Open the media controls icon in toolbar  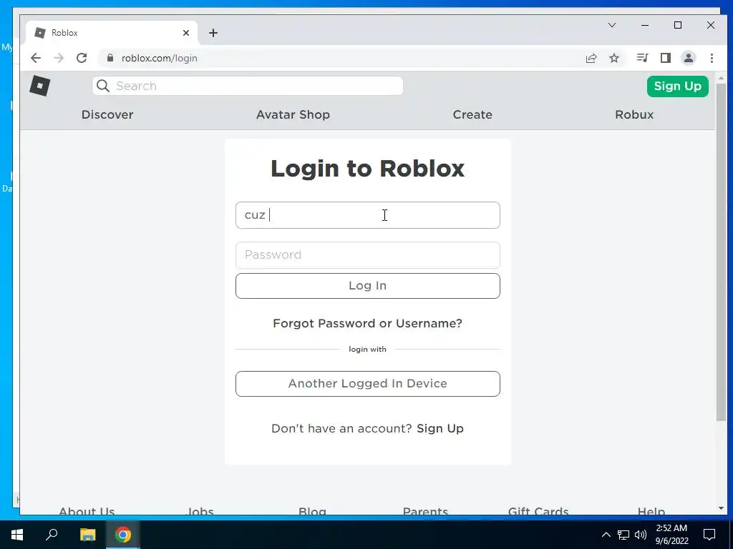[x=642, y=58]
